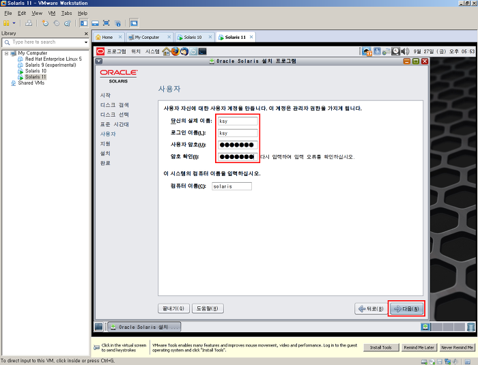
Task: Take a snapshot with the snapshot icon
Action: pyautogui.click(x=45, y=23)
